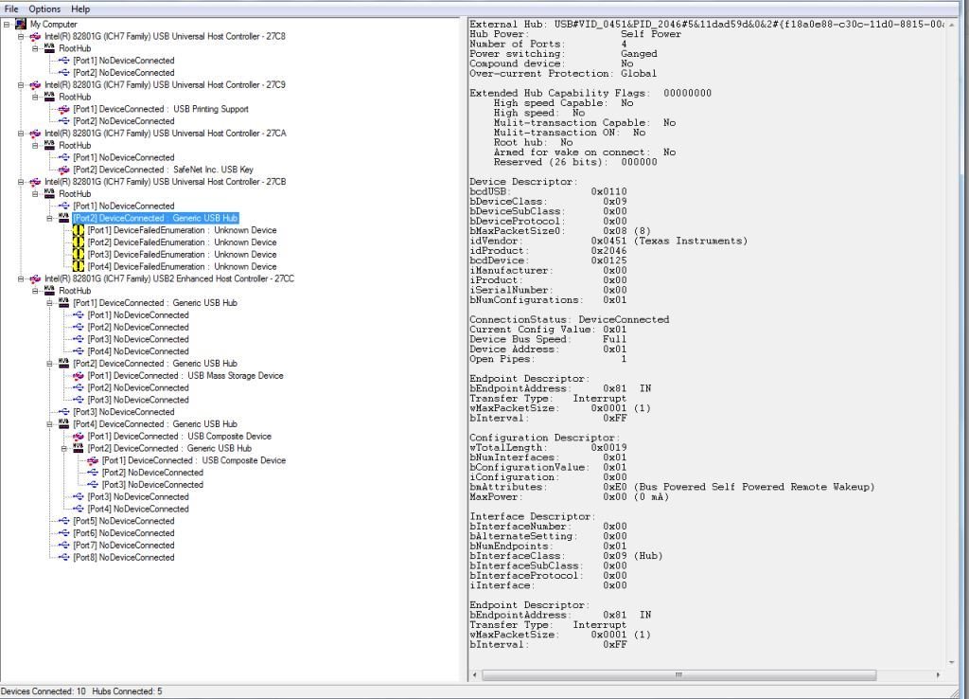Collapse the 27C9 Universal Host Controller node
This screenshot has height=699, width=969.
coord(21,84)
